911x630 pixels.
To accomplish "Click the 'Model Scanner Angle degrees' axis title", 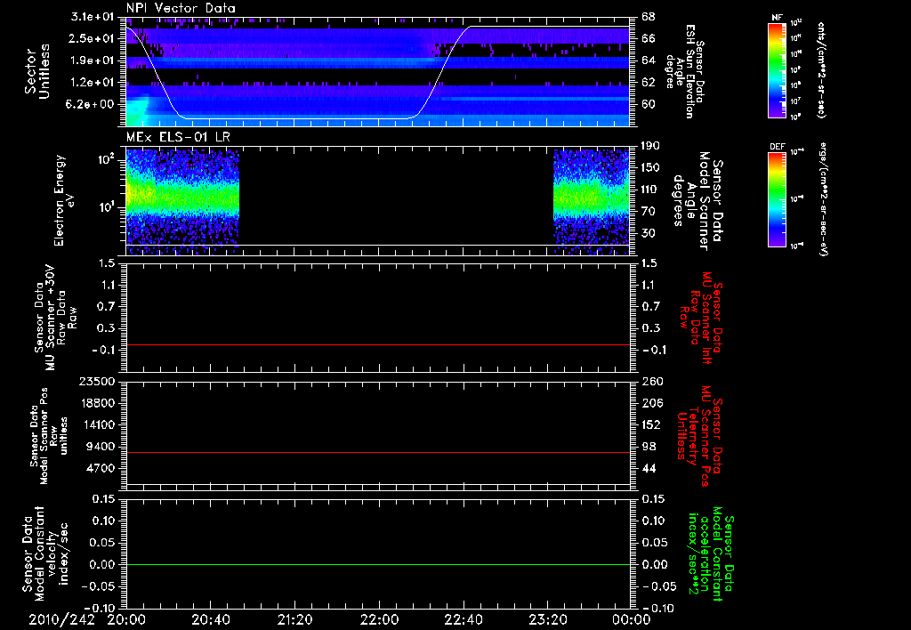I will click(x=698, y=201).
